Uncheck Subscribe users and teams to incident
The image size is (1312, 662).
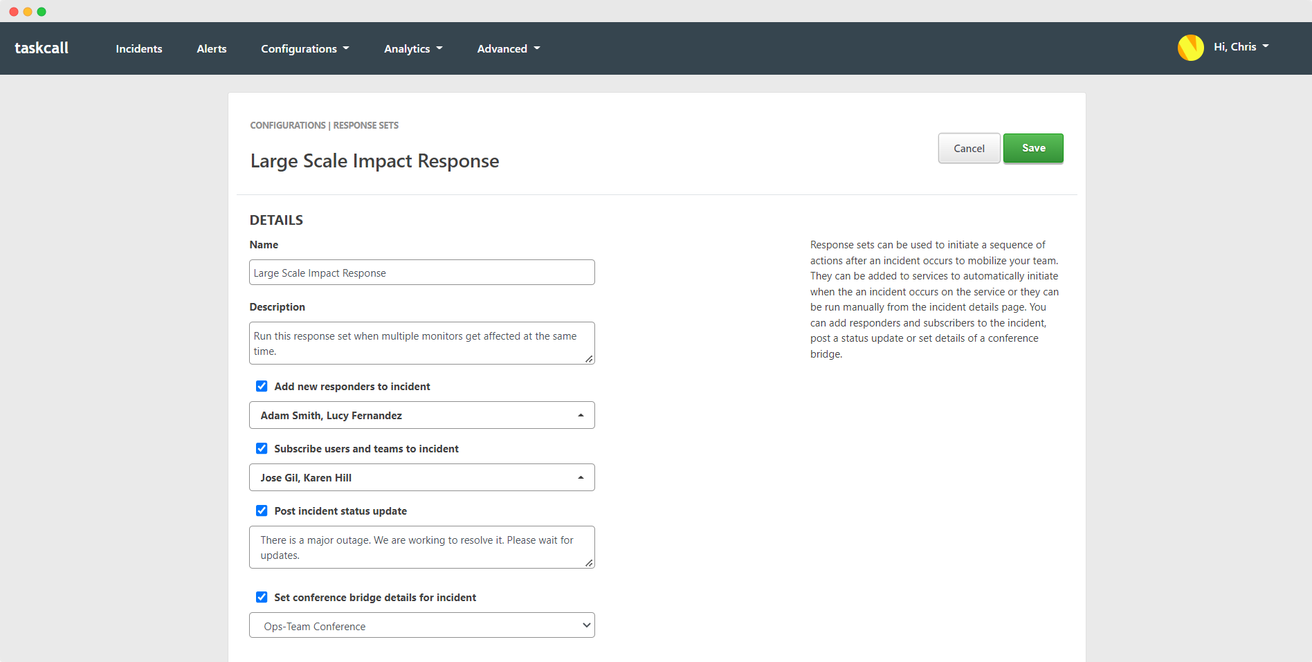pos(262,448)
